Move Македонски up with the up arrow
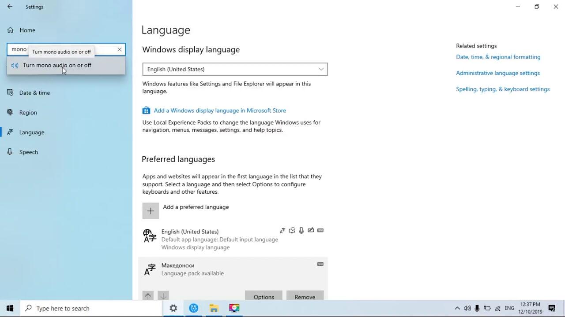 [148, 296]
